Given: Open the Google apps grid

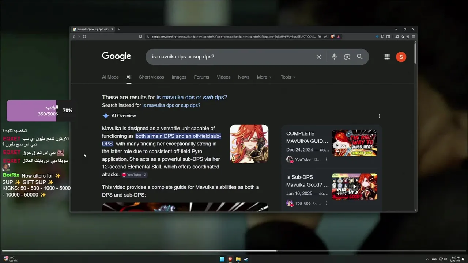Looking at the screenshot, I should [387, 57].
